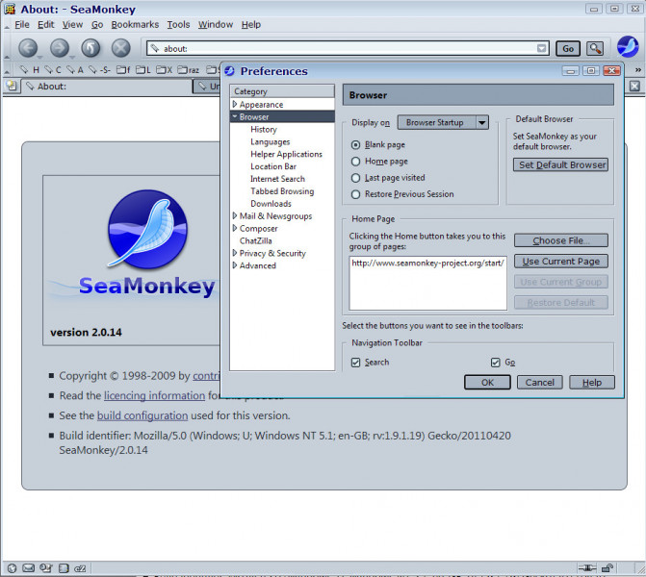The width and height of the screenshot is (646, 577).
Task: Select the Blank page radio option
Action: pyautogui.click(x=355, y=145)
